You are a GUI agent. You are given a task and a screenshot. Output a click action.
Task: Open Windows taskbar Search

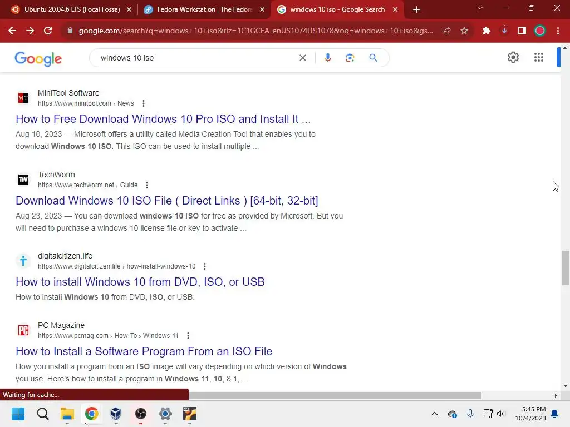(42, 414)
